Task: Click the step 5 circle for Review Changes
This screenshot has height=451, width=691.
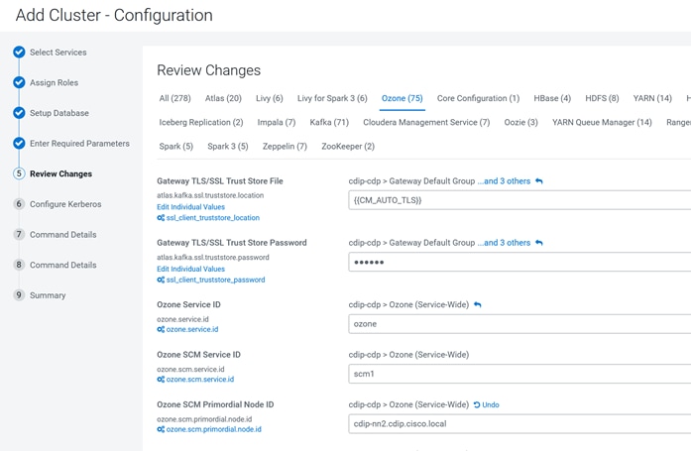Action: point(19,173)
